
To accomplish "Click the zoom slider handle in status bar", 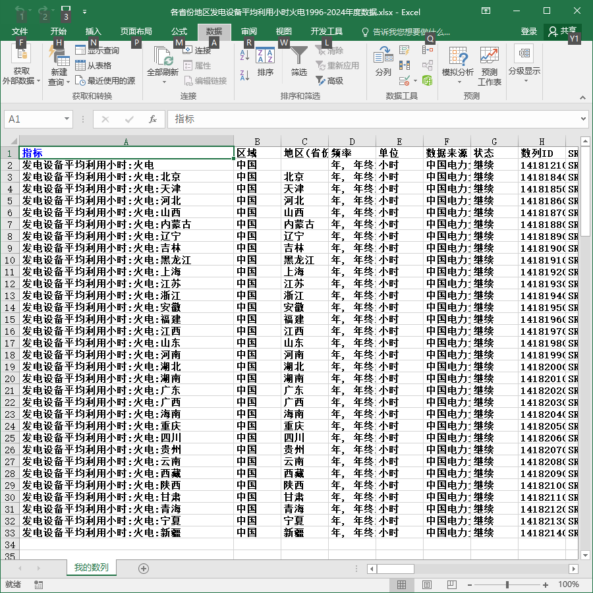I will tap(507, 584).
